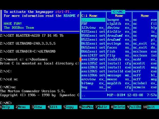Click the C:\NC panel title
Viewport: 159px width, 119px height.
118,12
